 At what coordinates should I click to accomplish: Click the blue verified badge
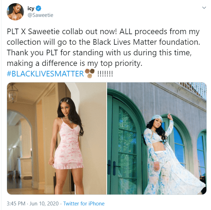click(x=38, y=8)
